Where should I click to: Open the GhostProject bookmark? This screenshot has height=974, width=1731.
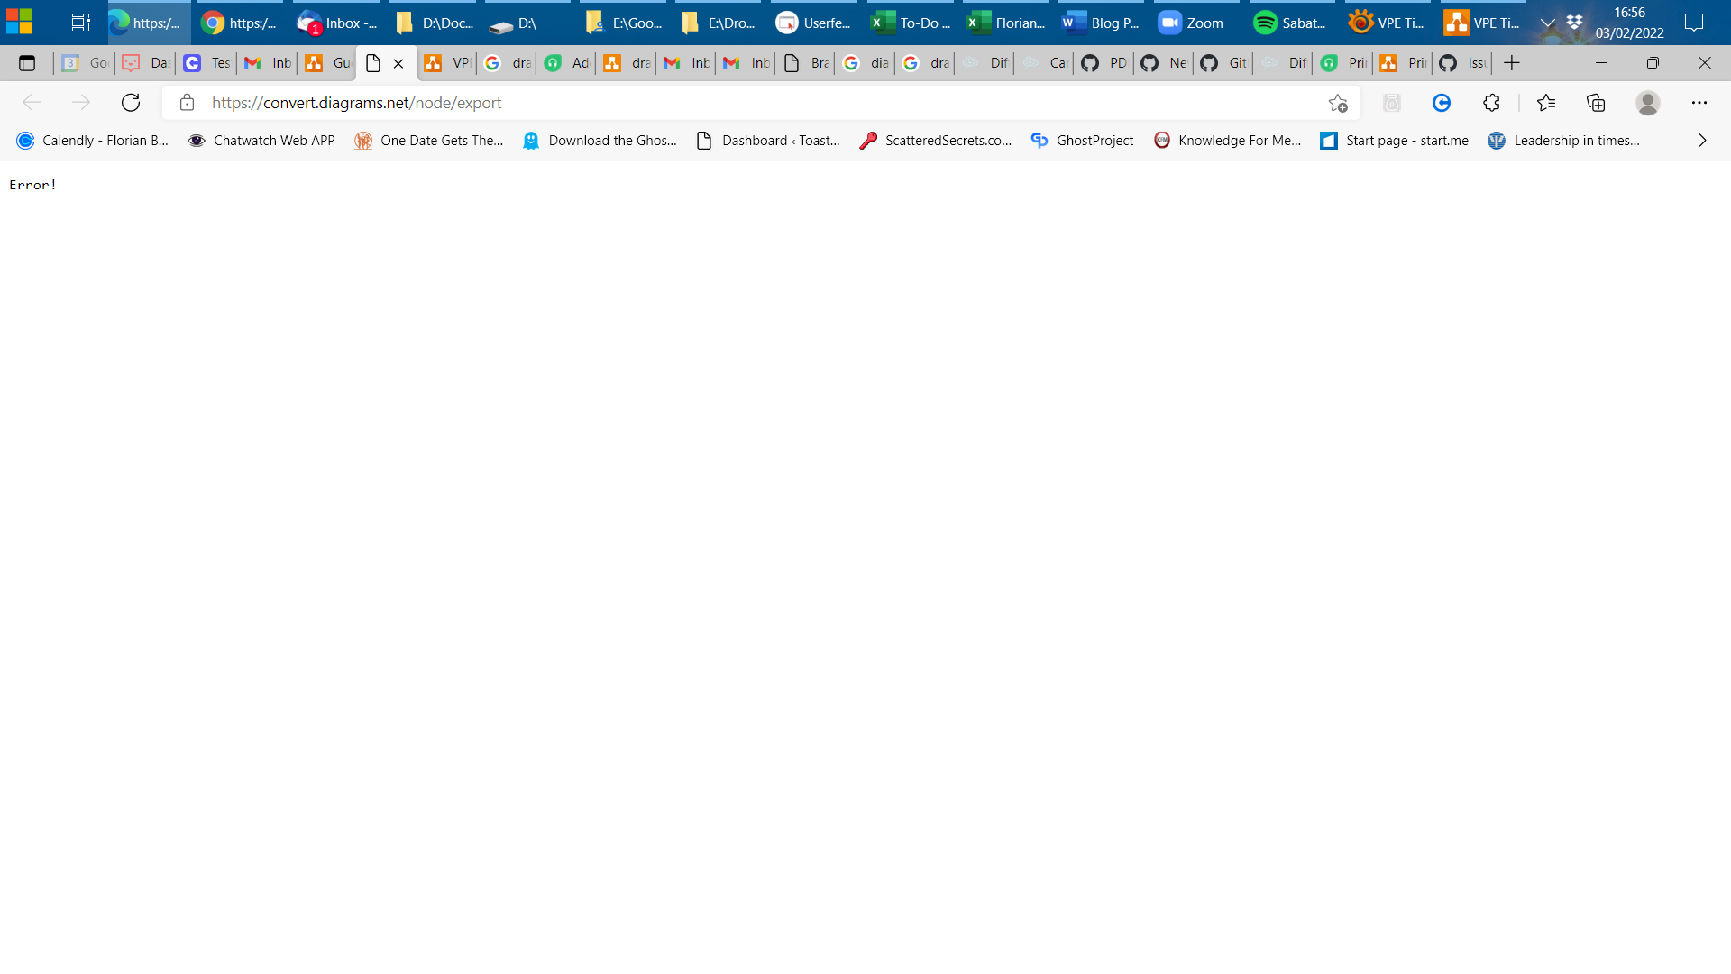[x=1082, y=140]
